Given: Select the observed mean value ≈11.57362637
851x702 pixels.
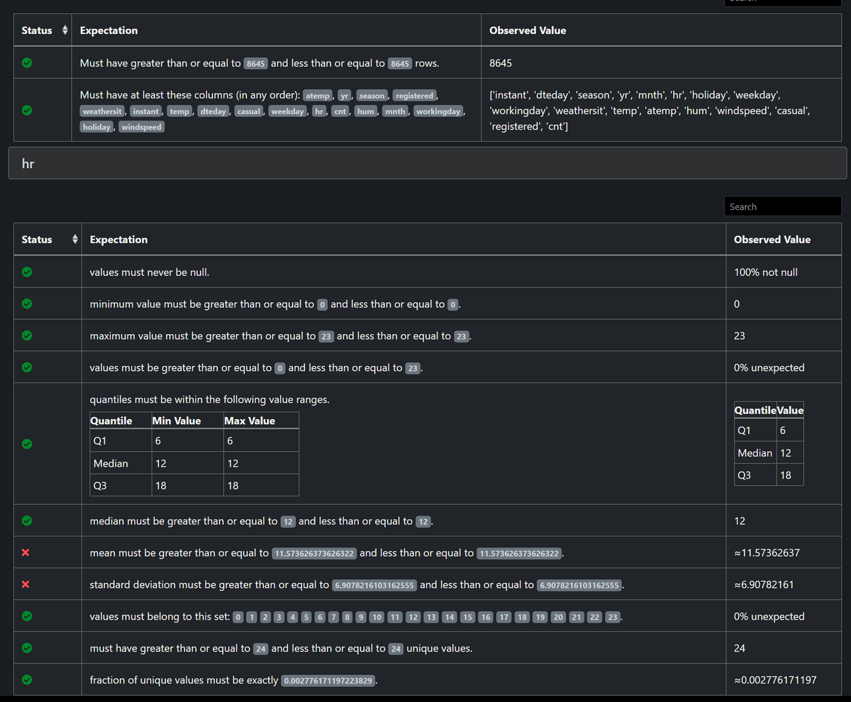Looking at the screenshot, I should [x=767, y=553].
